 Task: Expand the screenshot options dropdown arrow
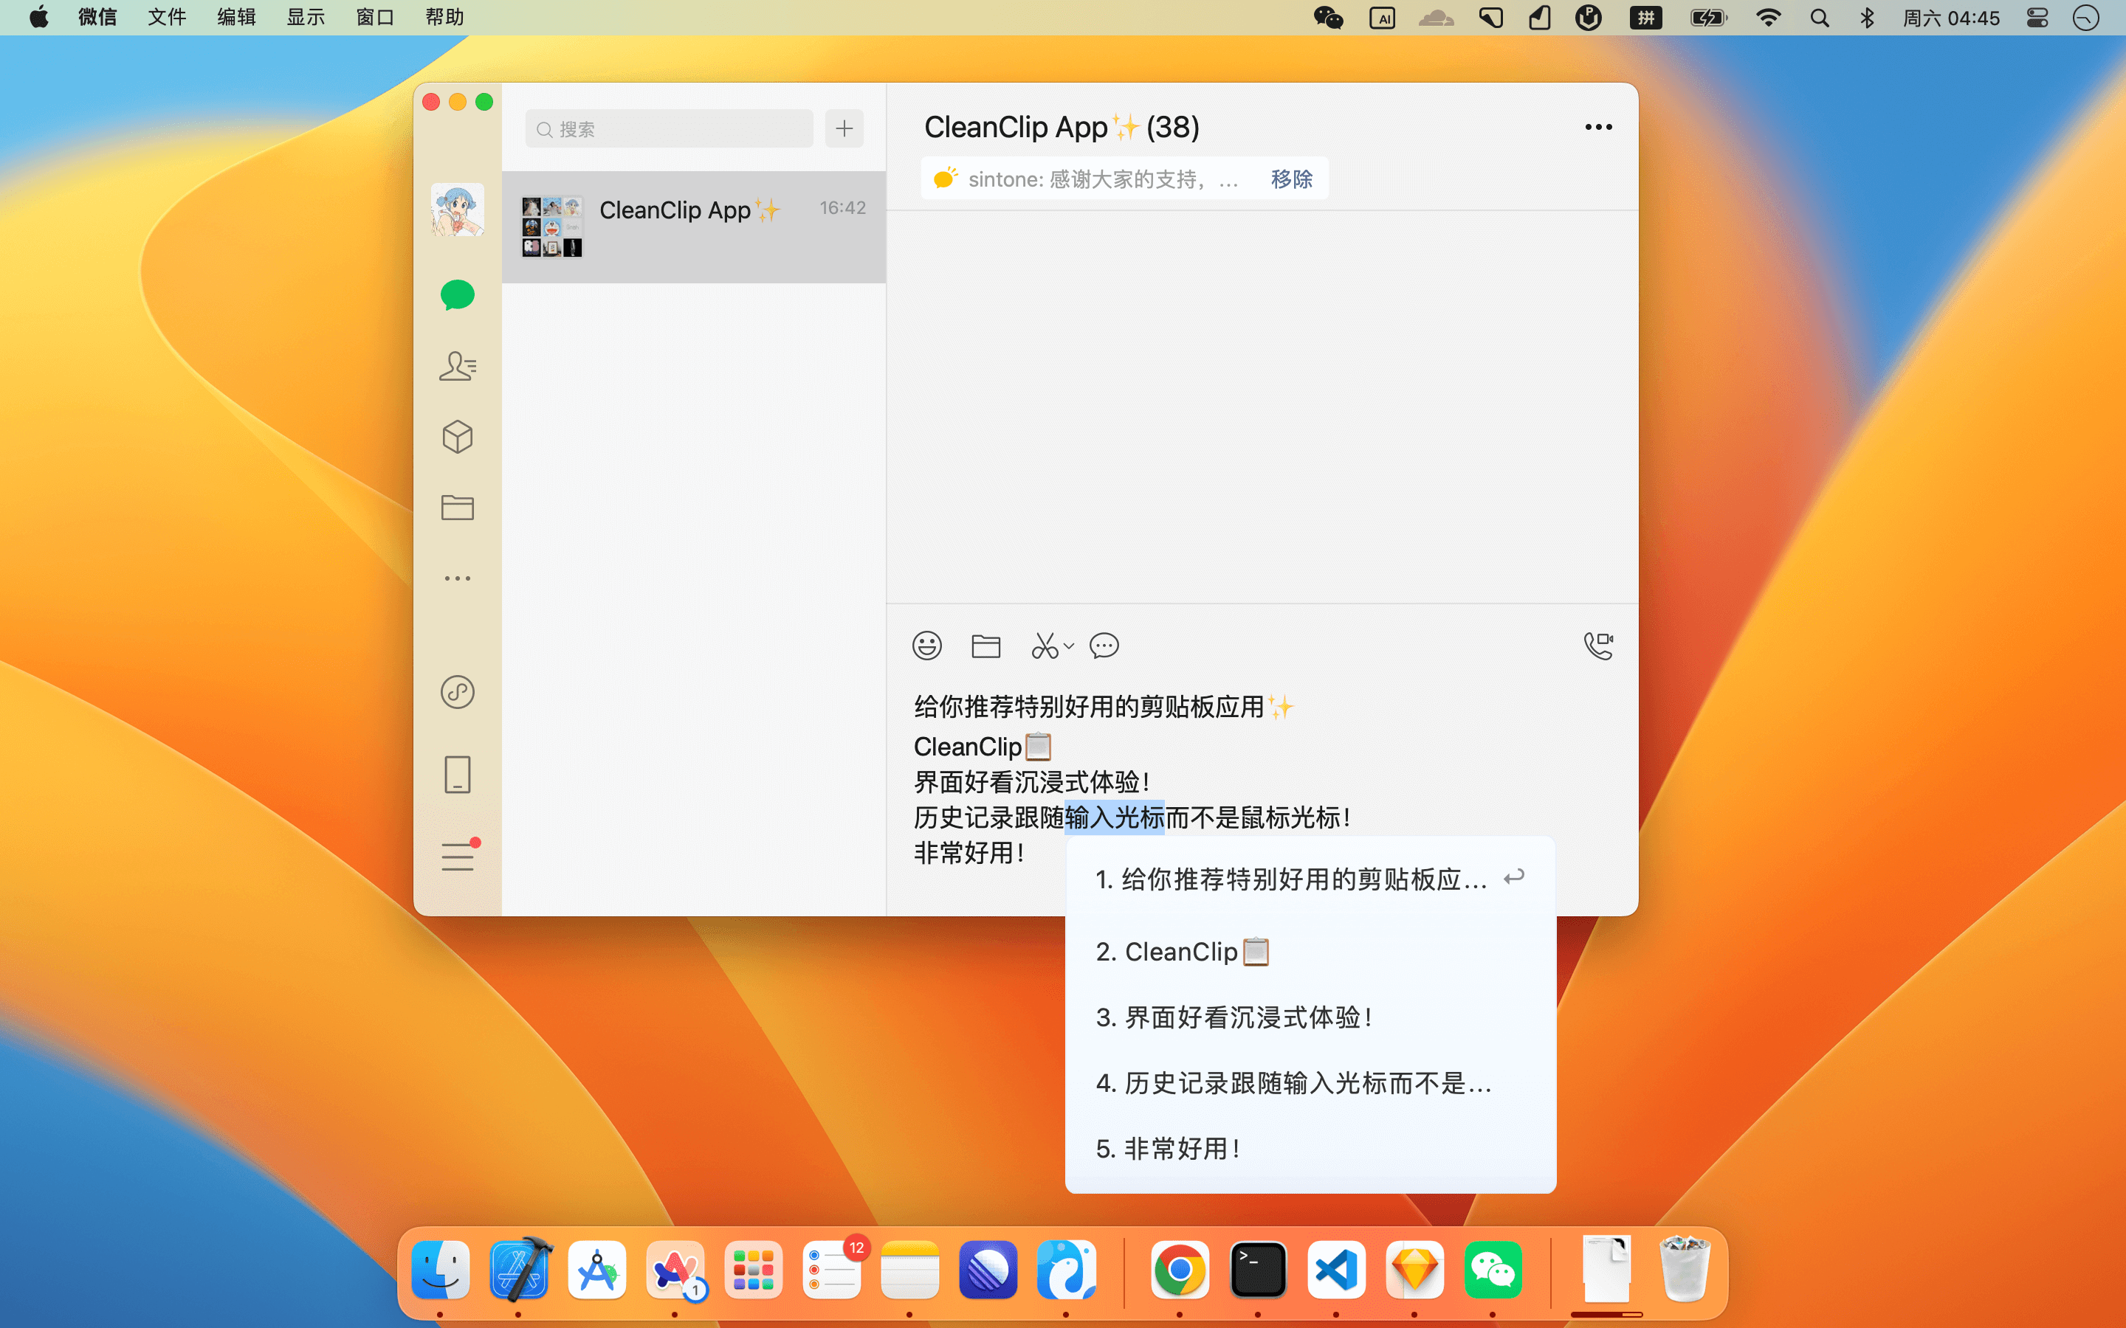[1069, 646]
